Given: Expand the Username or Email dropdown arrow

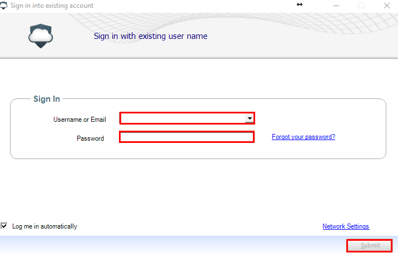Looking at the screenshot, I should [x=250, y=118].
